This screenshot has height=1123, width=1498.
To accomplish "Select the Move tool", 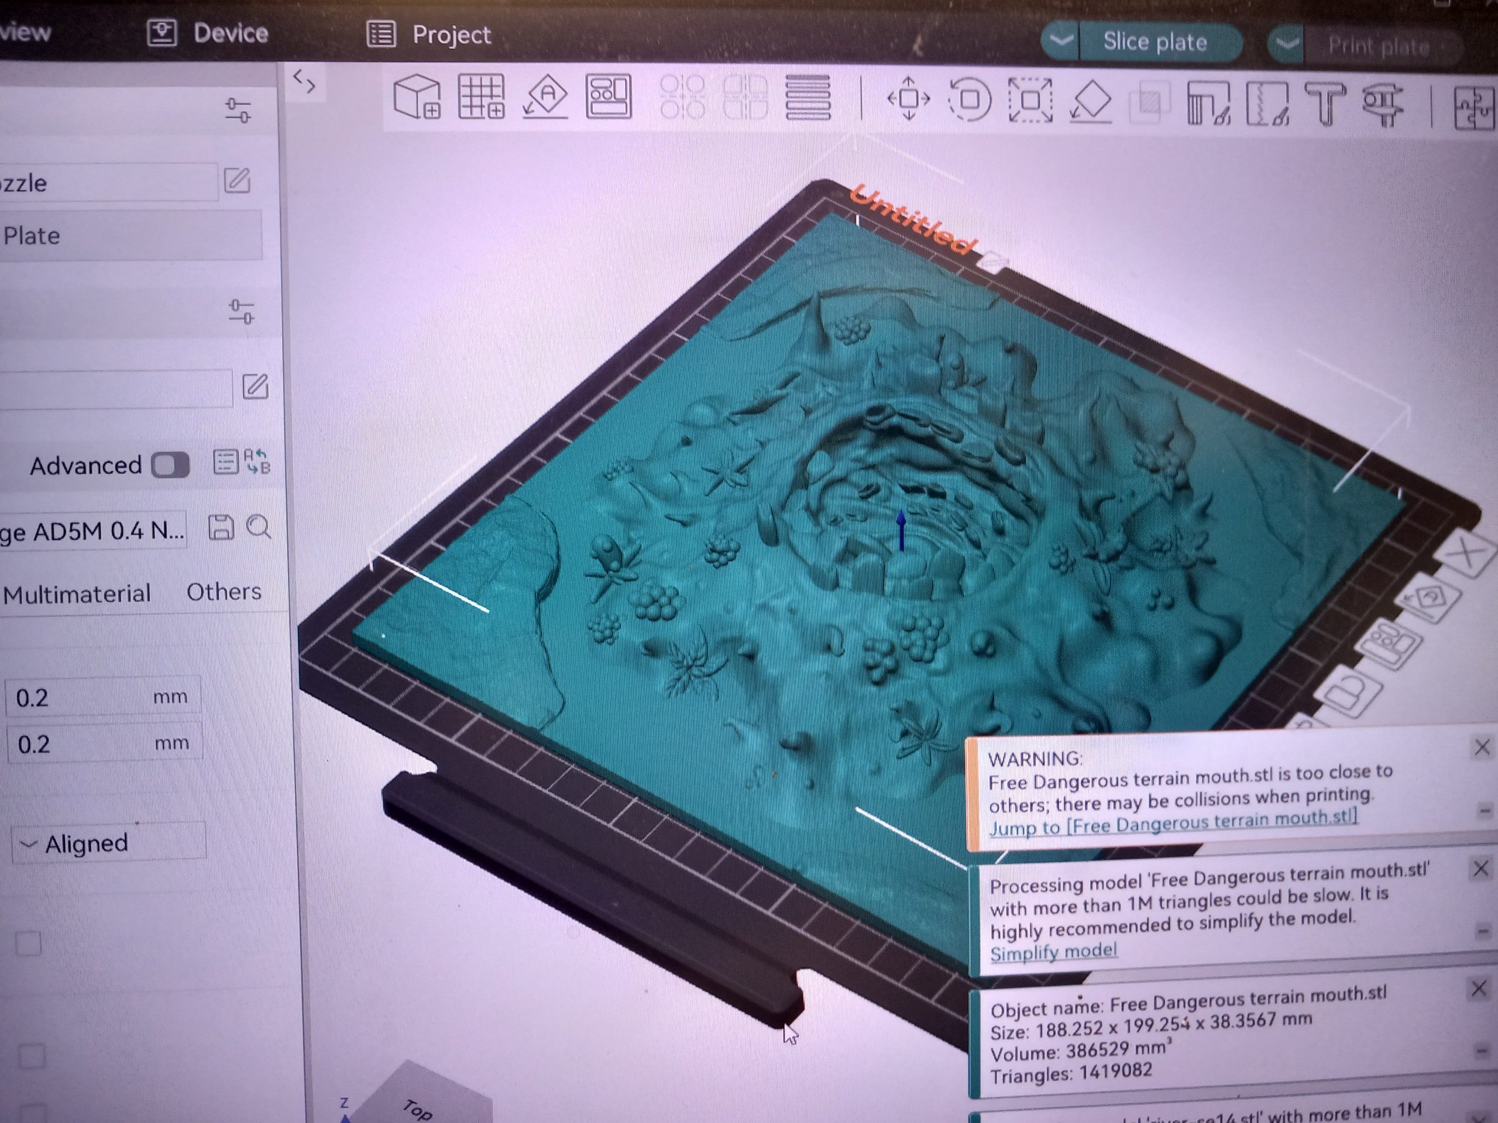I will (x=909, y=99).
